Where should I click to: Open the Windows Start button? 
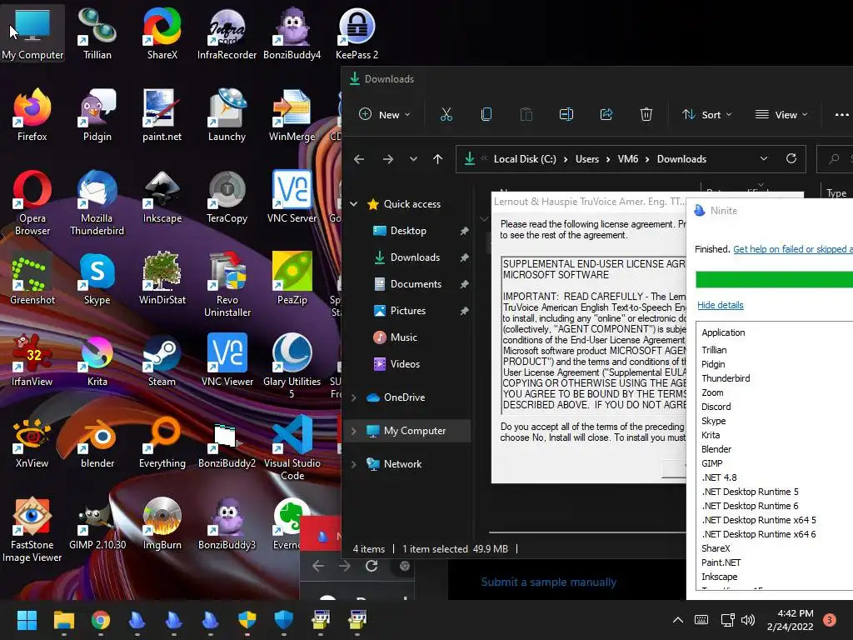point(27,620)
